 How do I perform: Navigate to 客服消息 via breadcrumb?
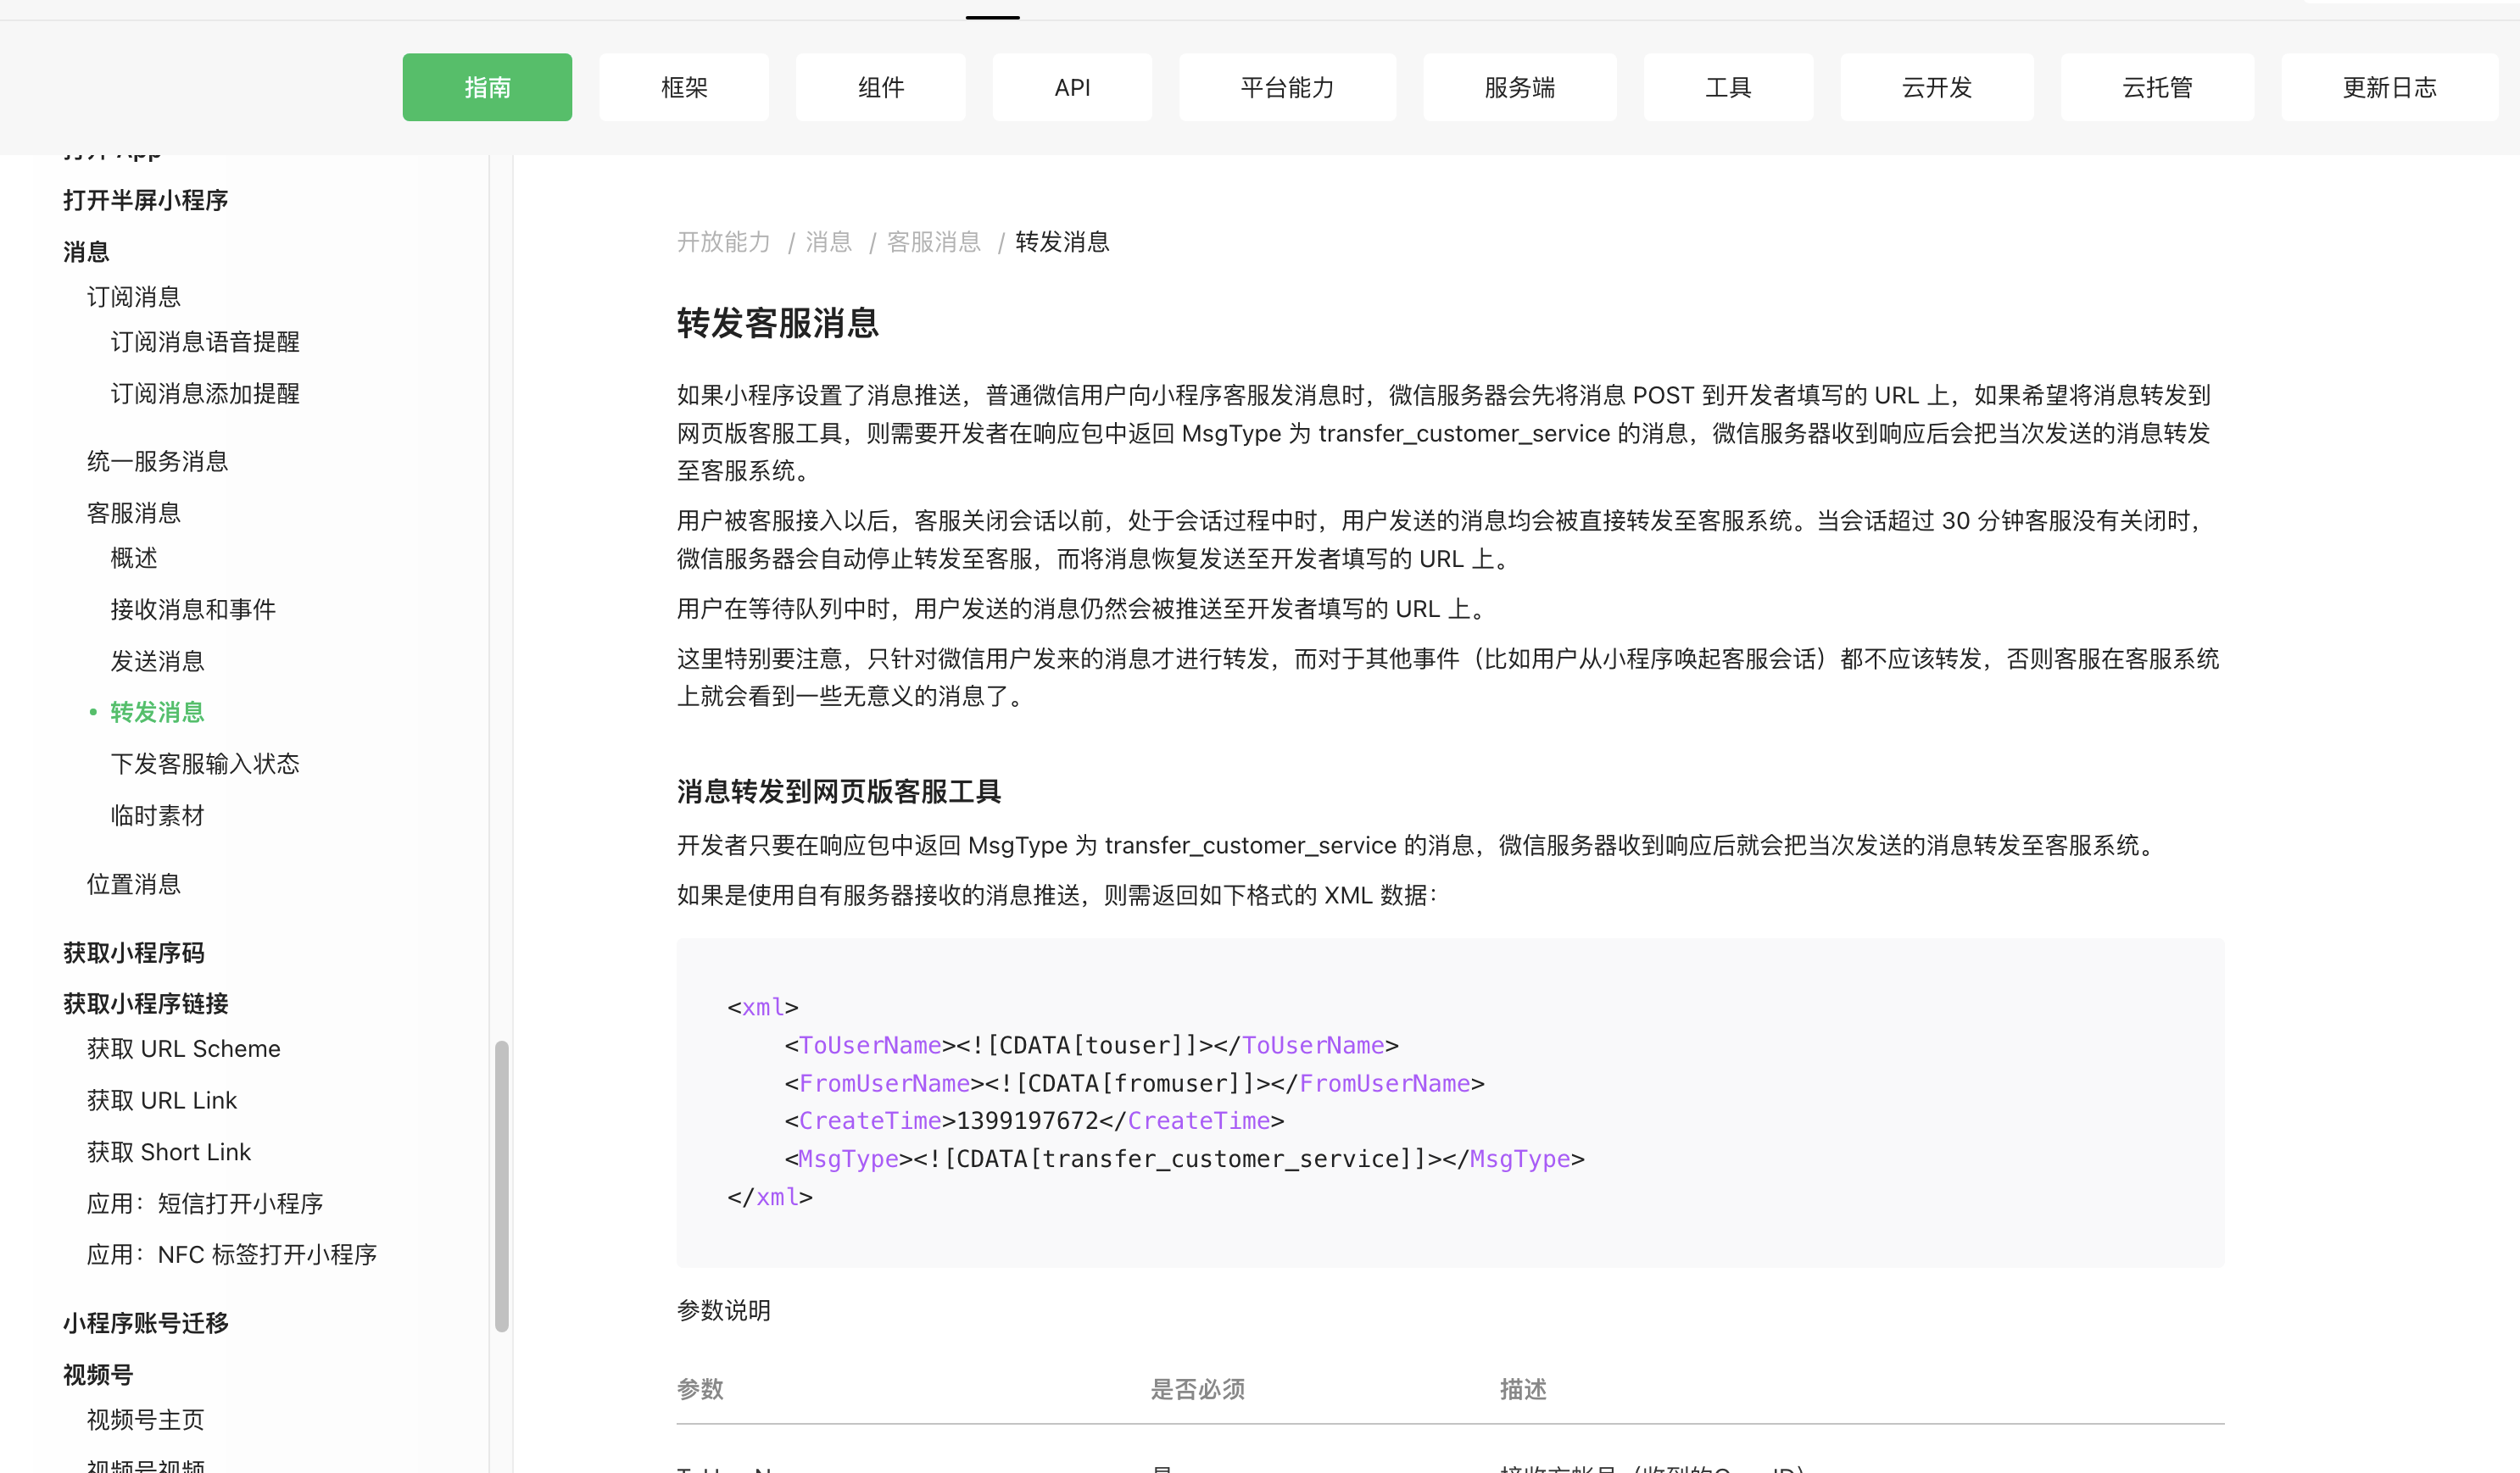(x=933, y=241)
